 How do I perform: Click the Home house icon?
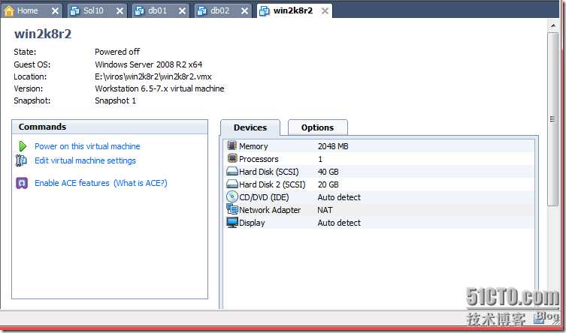9,10
